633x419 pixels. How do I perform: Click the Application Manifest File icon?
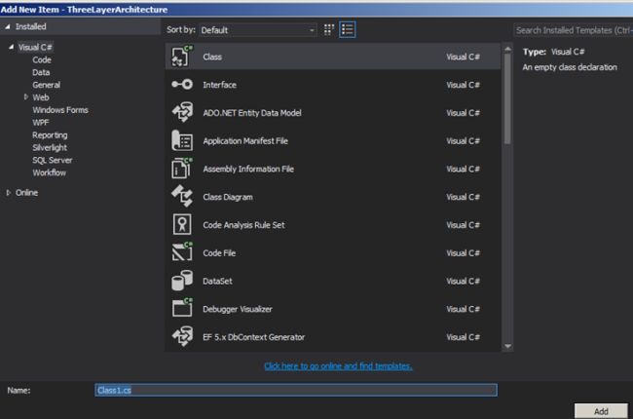[182, 140]
